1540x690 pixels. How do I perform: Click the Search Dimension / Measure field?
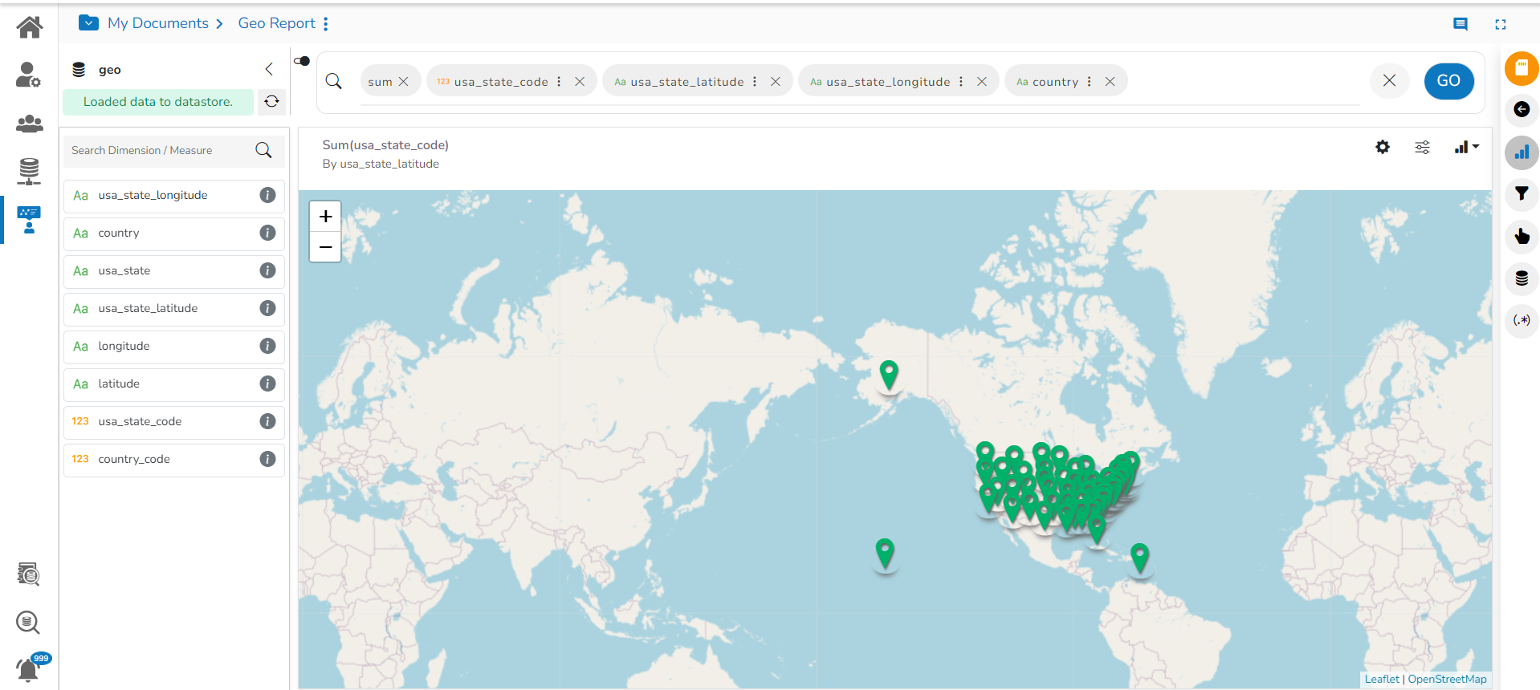(x=161, y=150)
